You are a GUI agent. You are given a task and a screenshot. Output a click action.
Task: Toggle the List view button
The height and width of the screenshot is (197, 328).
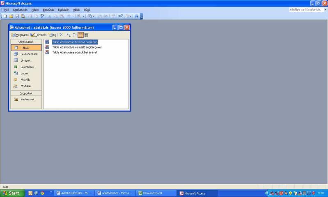coord(80,35)
